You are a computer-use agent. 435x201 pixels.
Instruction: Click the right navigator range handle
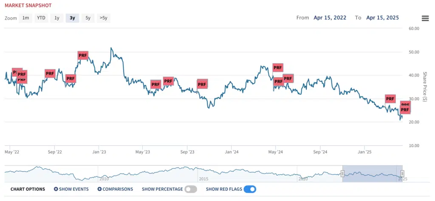[402, 174]
